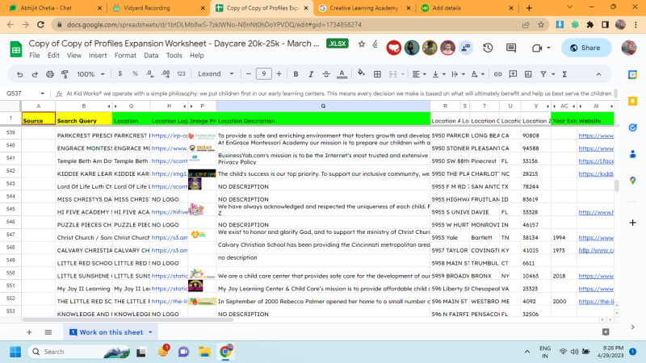This screenshot has height=363, width=646.
Task: Click the Join a call camera icon
Action: click(x=536, y=48)
